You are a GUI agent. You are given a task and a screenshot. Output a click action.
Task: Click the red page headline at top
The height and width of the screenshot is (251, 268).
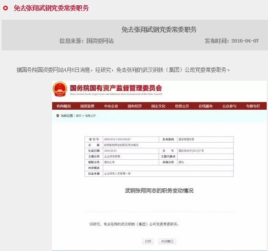coord(51,8)
